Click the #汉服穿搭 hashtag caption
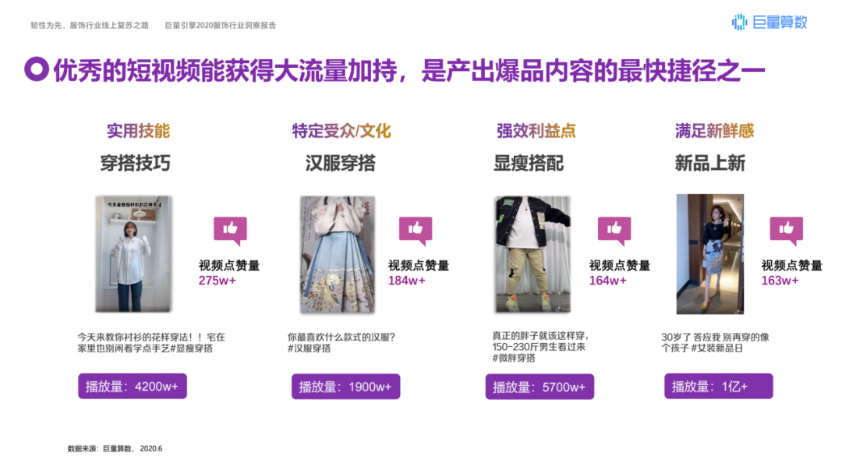Viewport: 842px width, 474px height. click(x=310, y=348)
